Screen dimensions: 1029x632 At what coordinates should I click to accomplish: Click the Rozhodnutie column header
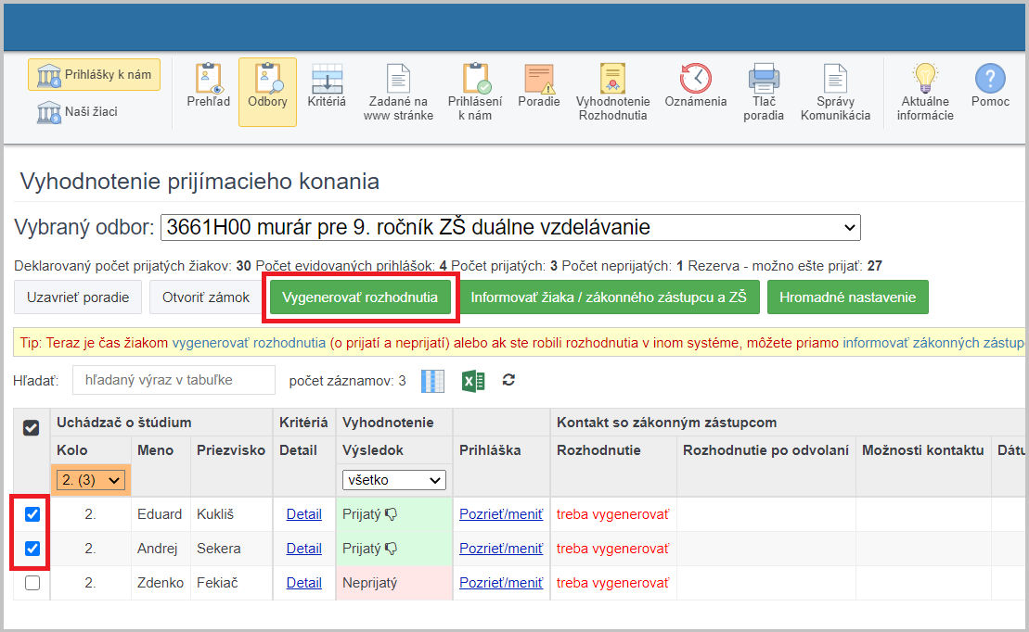(x=598, y=450)
